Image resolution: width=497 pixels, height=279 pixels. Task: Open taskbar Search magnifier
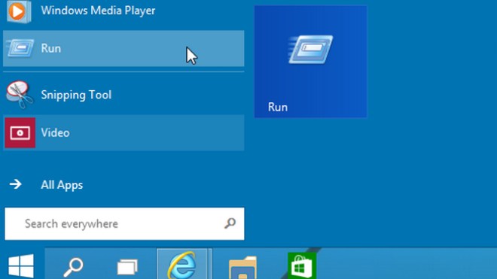coord(73,267)
